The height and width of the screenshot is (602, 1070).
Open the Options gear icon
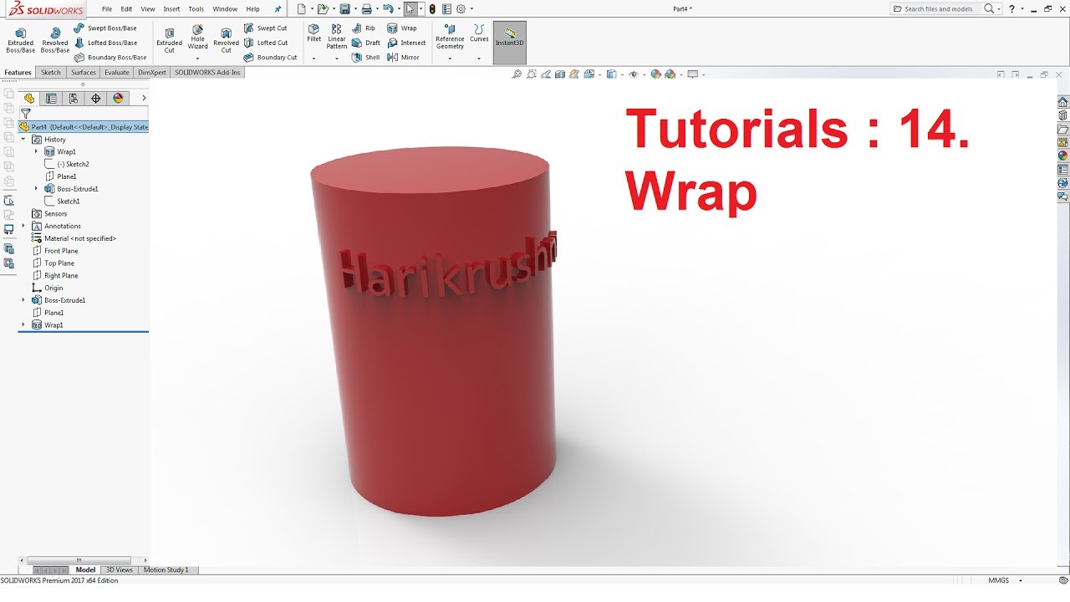pos(461,9)
